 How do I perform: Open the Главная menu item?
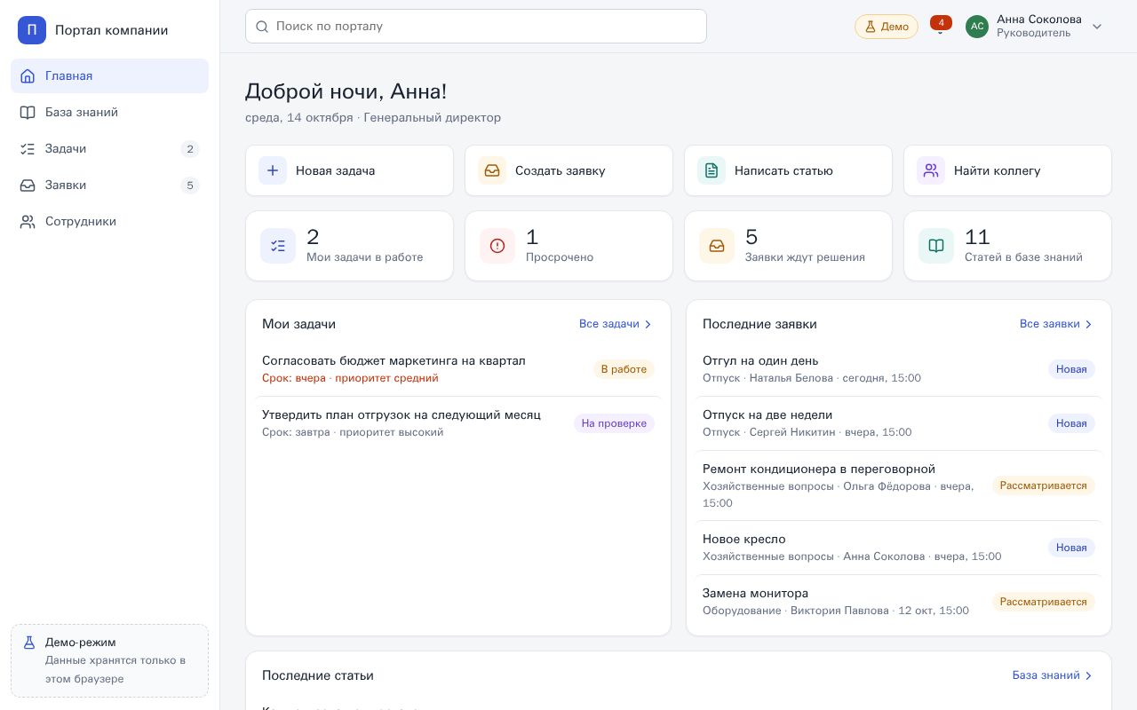coord(109,76)
